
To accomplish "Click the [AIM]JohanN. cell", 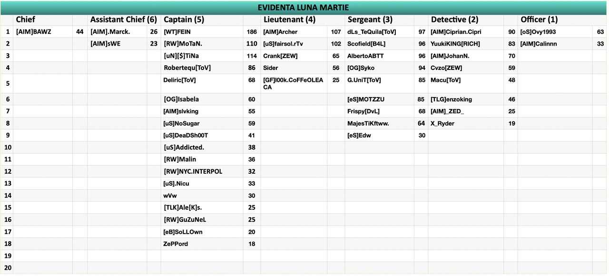I will tap(466, 56).
